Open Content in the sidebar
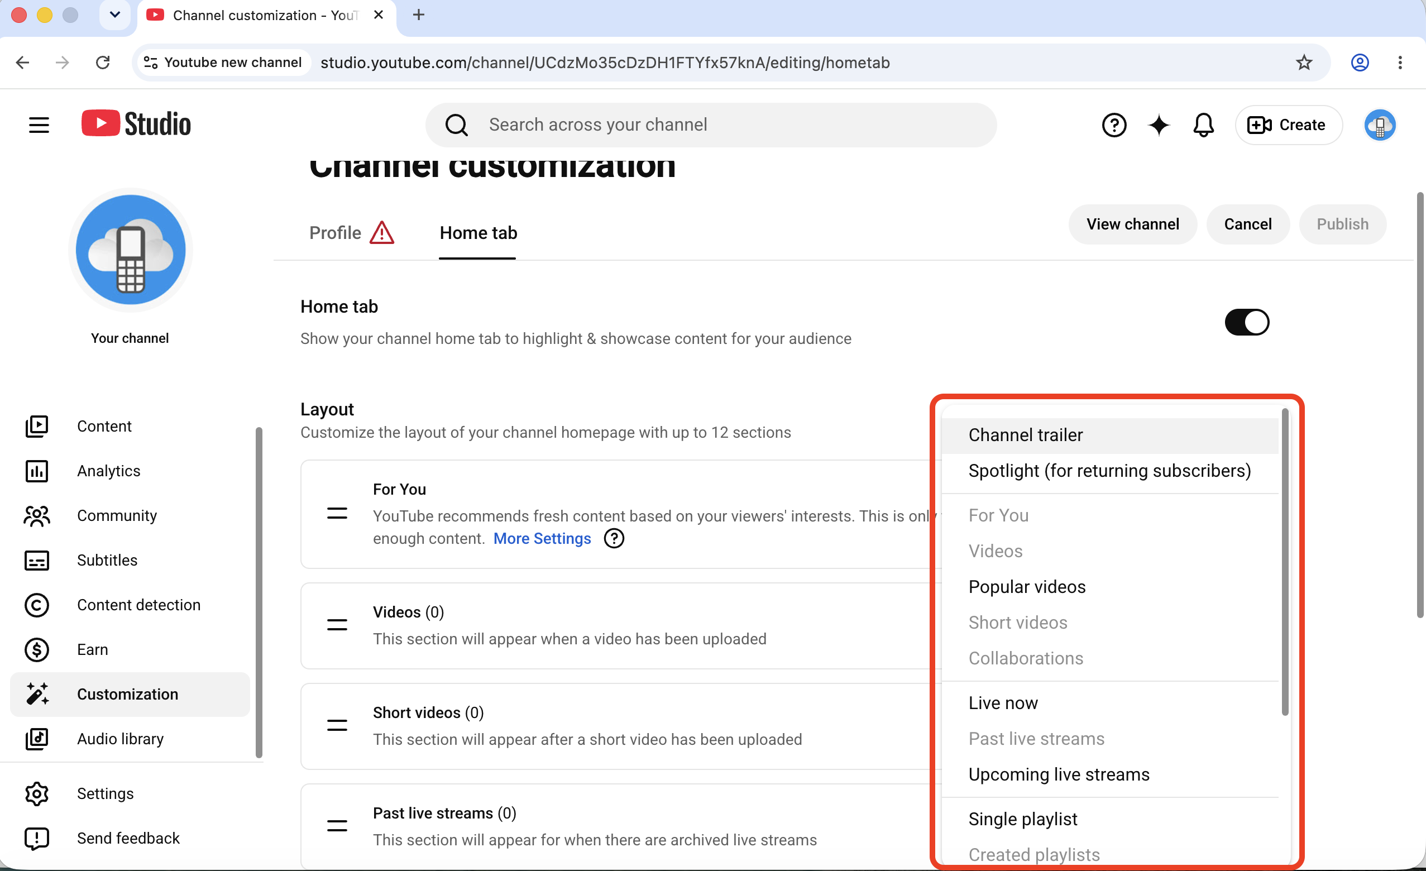 point(130,427)
